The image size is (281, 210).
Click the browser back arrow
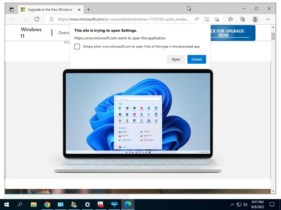13,19
